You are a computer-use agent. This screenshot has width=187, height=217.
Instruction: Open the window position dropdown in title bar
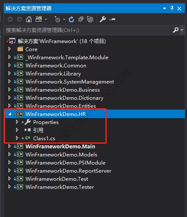[164, 9]
